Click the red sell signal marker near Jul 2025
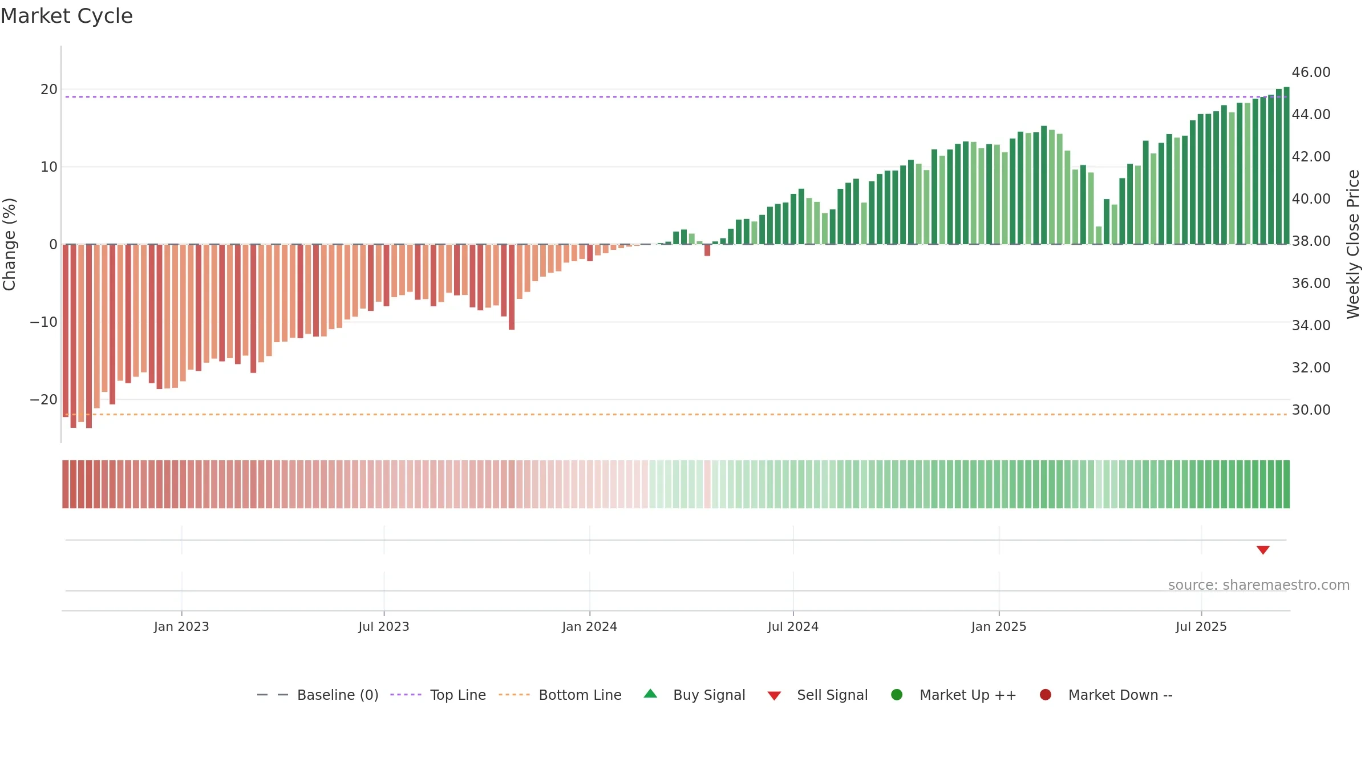 [x=1263, y=550]
